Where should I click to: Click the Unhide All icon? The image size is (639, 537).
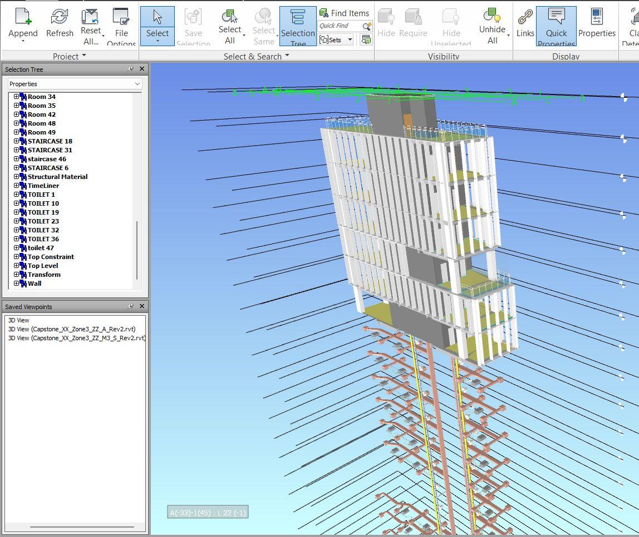tap(492, 16)
